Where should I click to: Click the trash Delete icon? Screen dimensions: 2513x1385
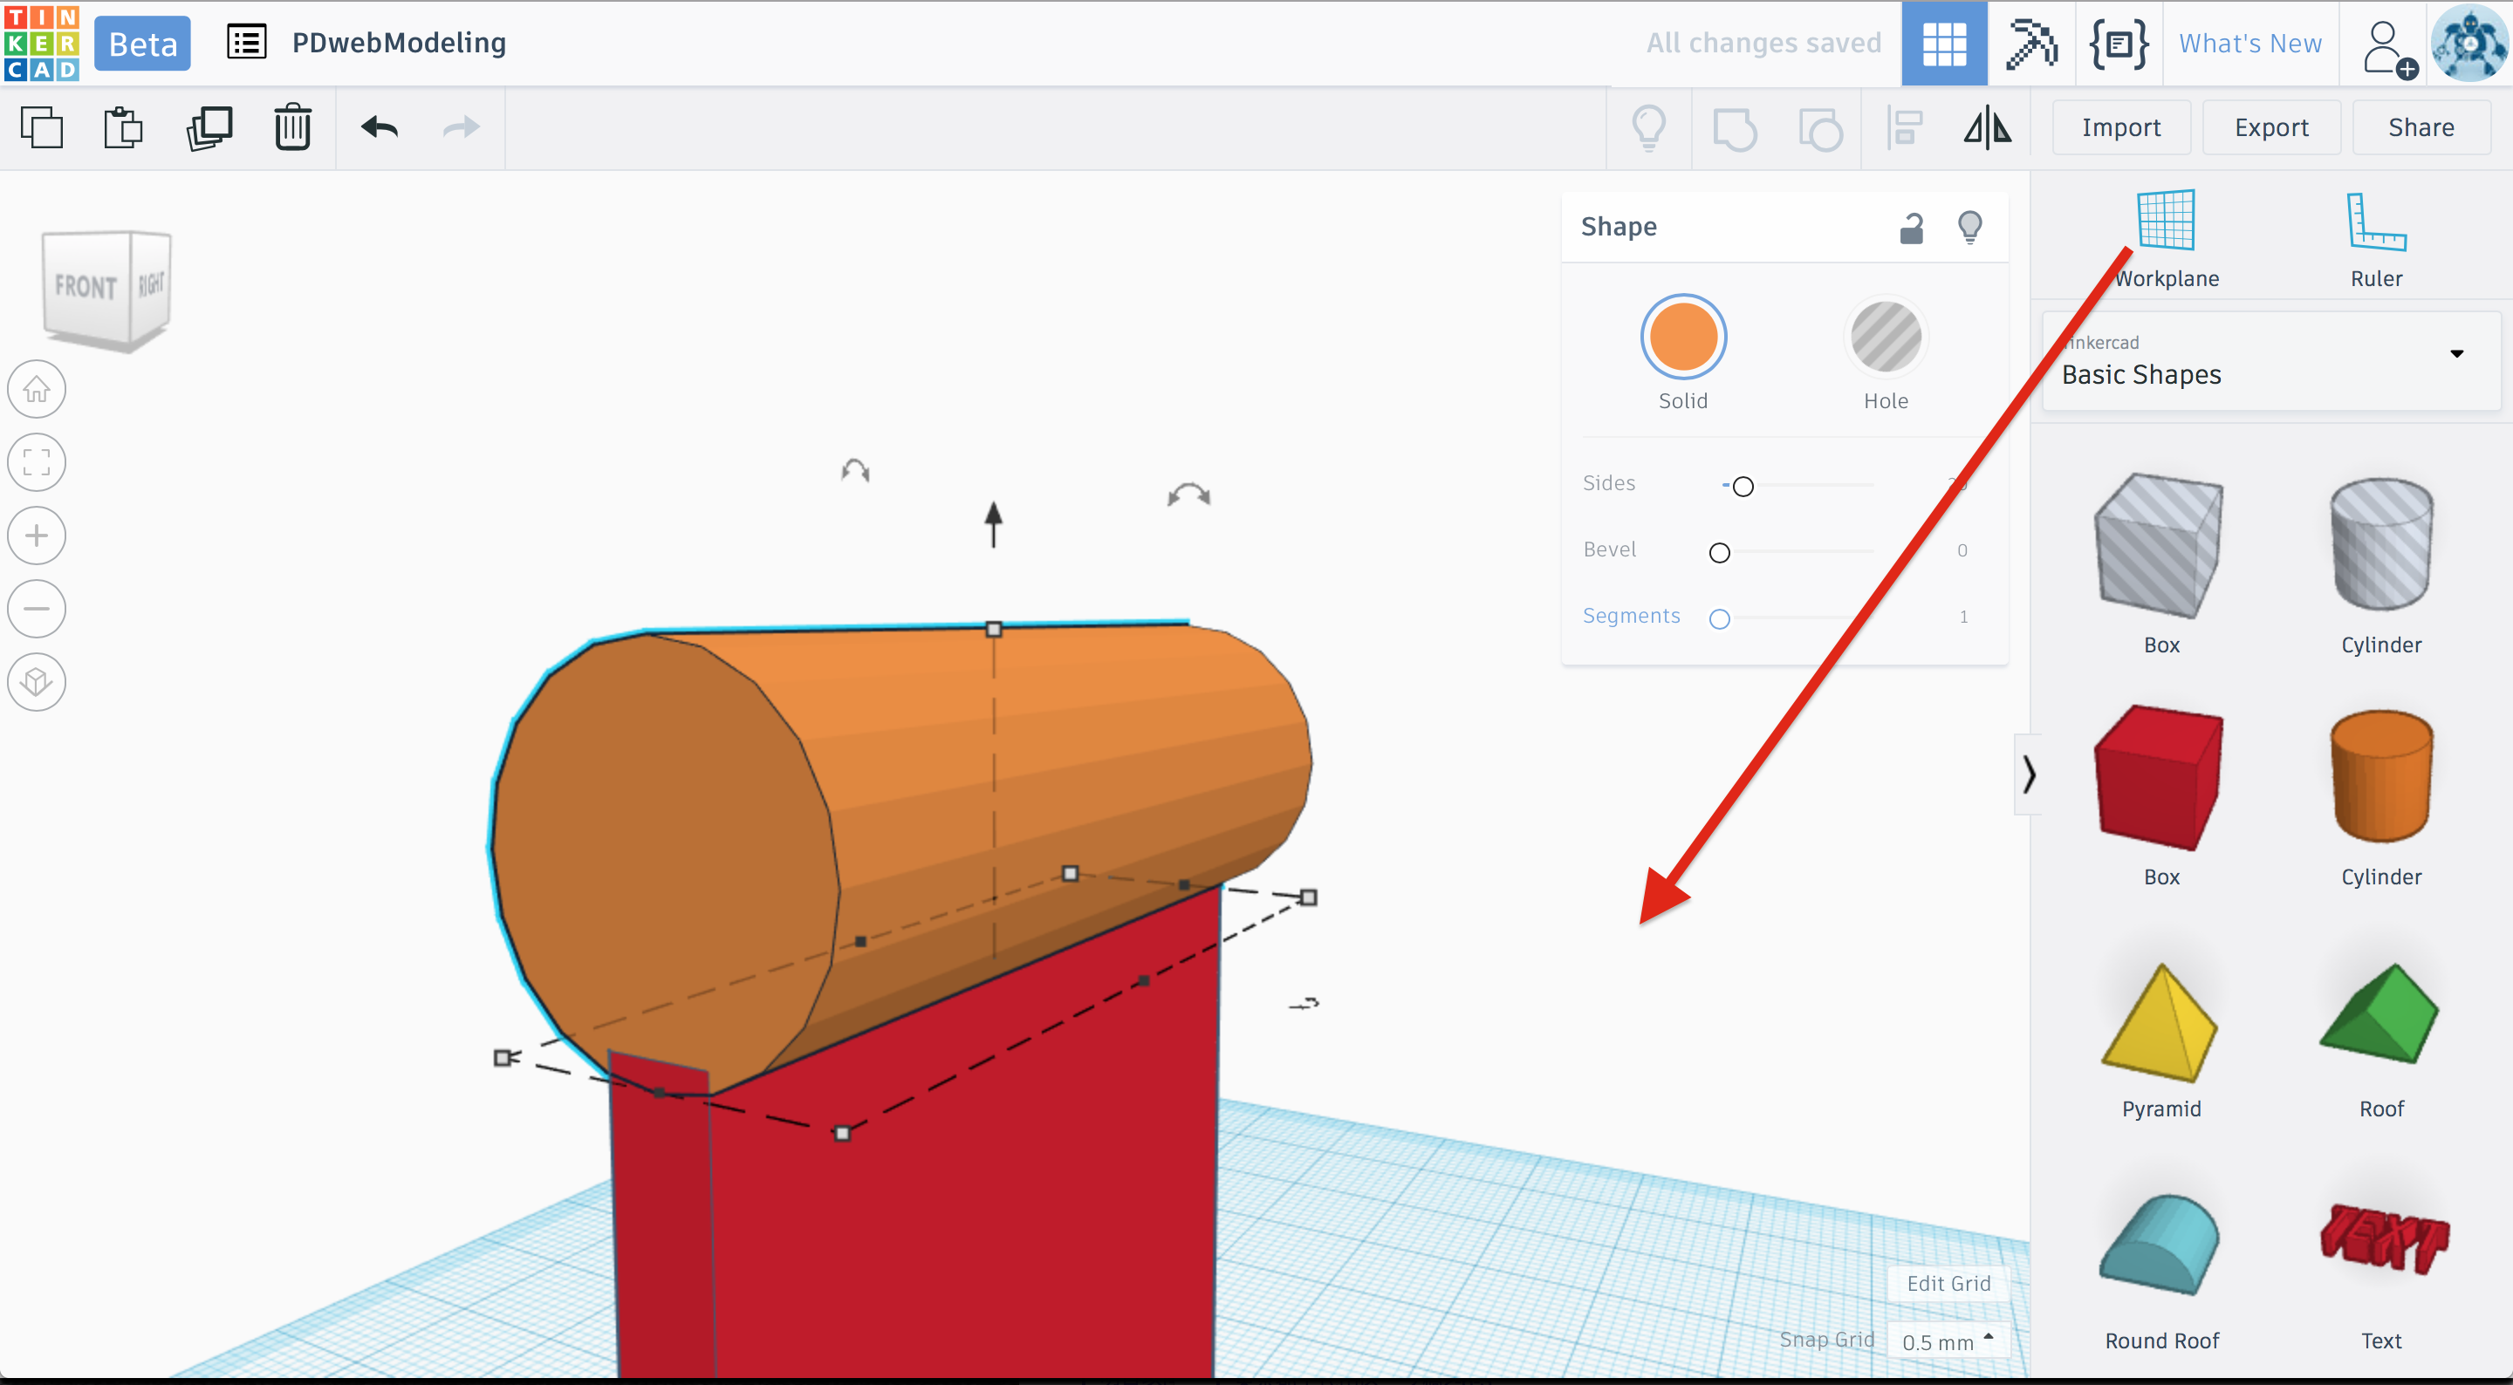point(291,127)
